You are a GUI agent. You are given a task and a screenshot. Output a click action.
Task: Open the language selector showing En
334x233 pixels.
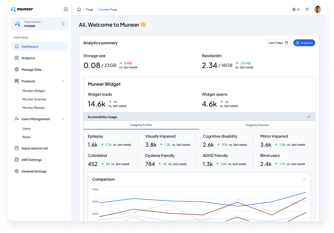click(296, 9)
